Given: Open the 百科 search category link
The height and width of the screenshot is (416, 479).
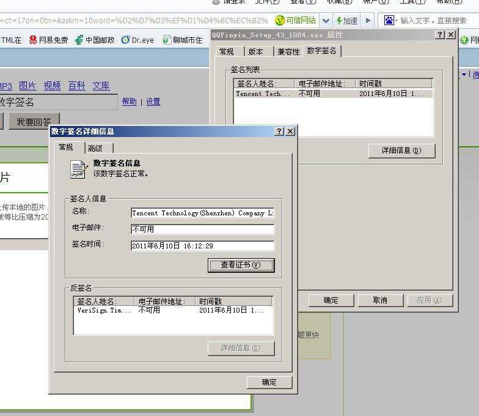Looking at the screenshot, I should [x=76, y=86].
